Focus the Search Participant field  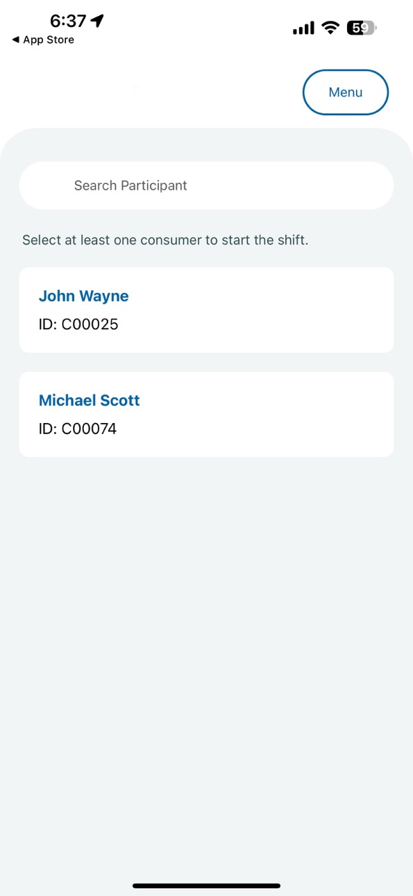[x=206, y=185]
